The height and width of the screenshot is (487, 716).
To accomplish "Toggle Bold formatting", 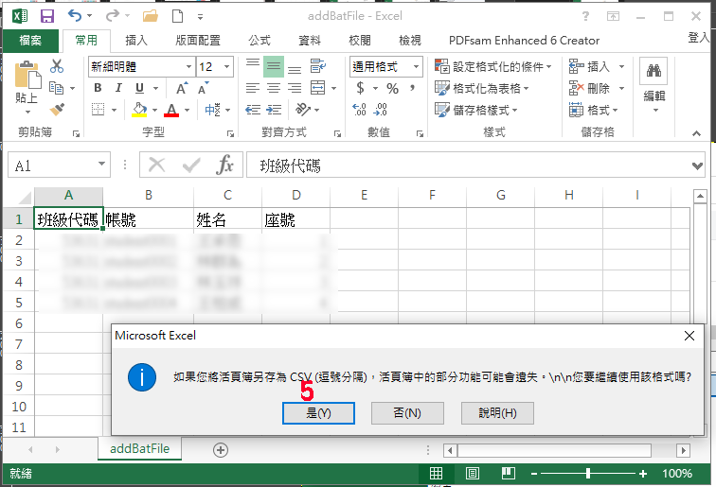I will pyautogui.click(x=98, y=88).
